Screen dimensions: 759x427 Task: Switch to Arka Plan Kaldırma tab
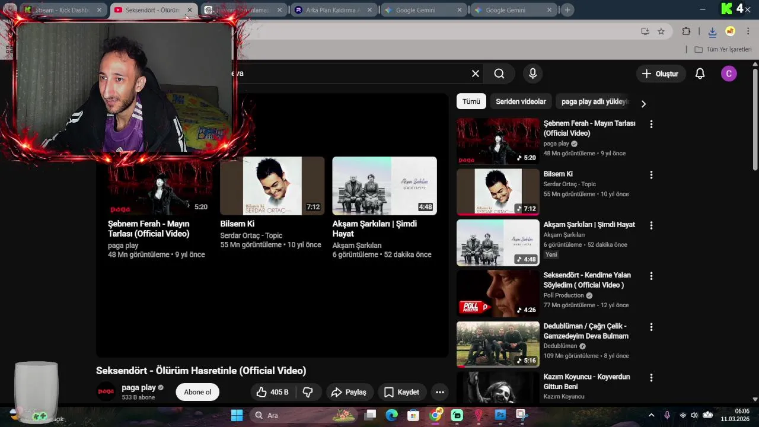332,10
